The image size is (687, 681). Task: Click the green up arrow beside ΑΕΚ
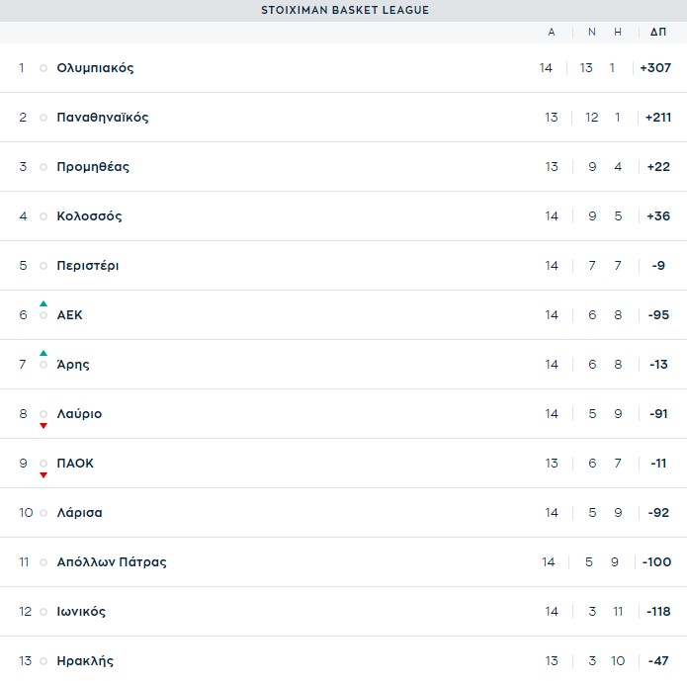pos(43,303)
